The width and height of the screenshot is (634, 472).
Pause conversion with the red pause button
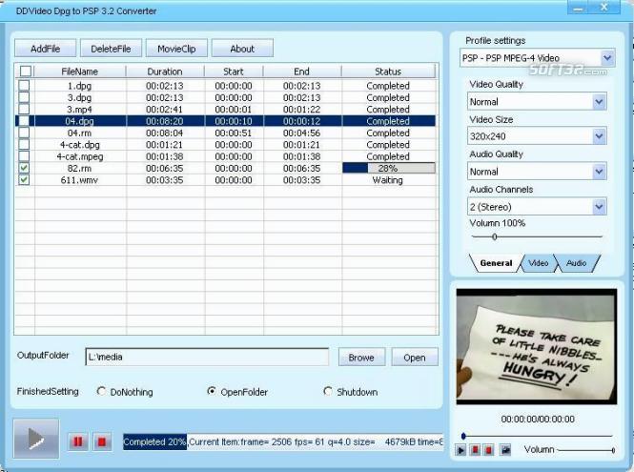[77, 441]
